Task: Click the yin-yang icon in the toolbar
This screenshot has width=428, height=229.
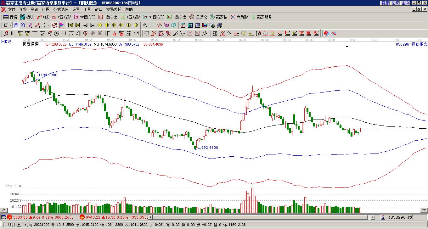Action: click(x=326, y=33)
